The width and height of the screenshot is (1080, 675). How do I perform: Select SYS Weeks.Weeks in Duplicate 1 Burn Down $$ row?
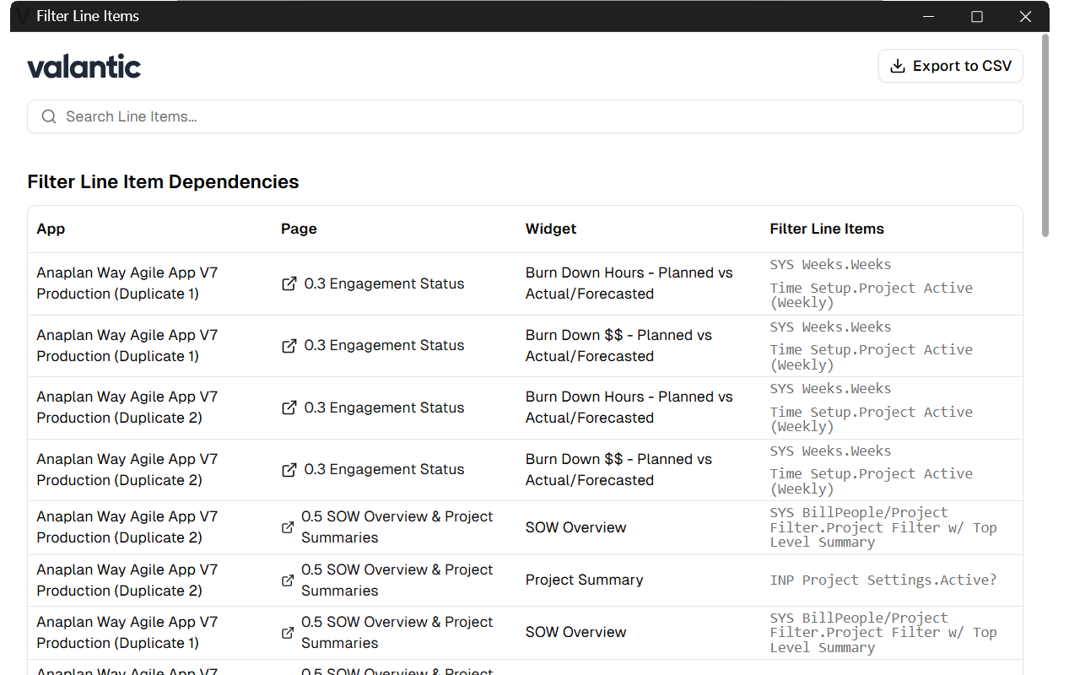(x=830, y=327)
